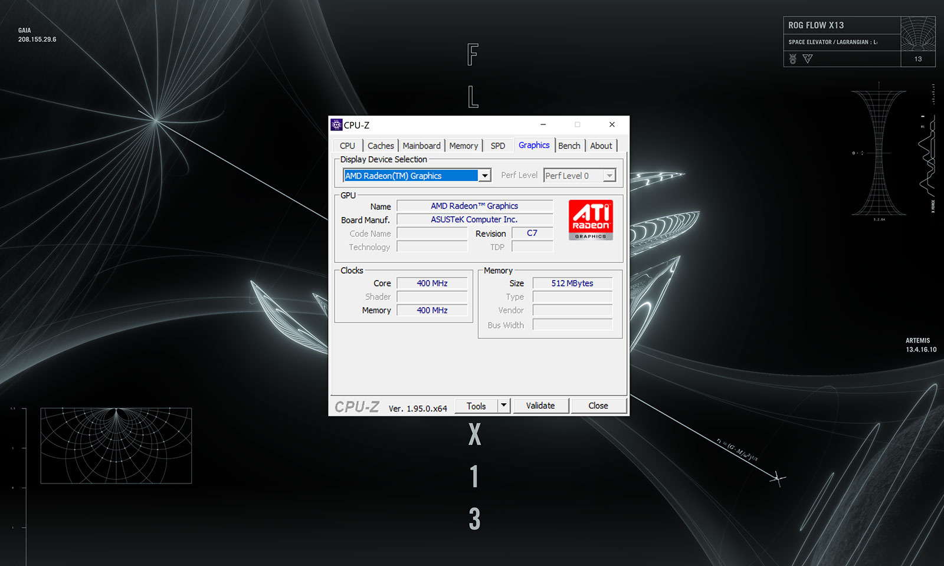Select the Graphics tab
This screenshot has height=566, width=944.
[534, 145]
